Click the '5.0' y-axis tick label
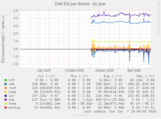 coord(15,11)
